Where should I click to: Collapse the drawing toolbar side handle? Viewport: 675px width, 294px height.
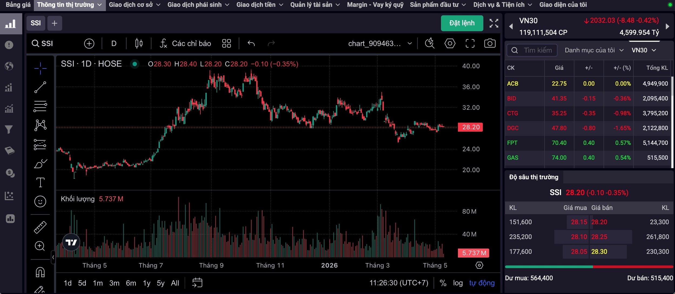[x=53, y=257]
